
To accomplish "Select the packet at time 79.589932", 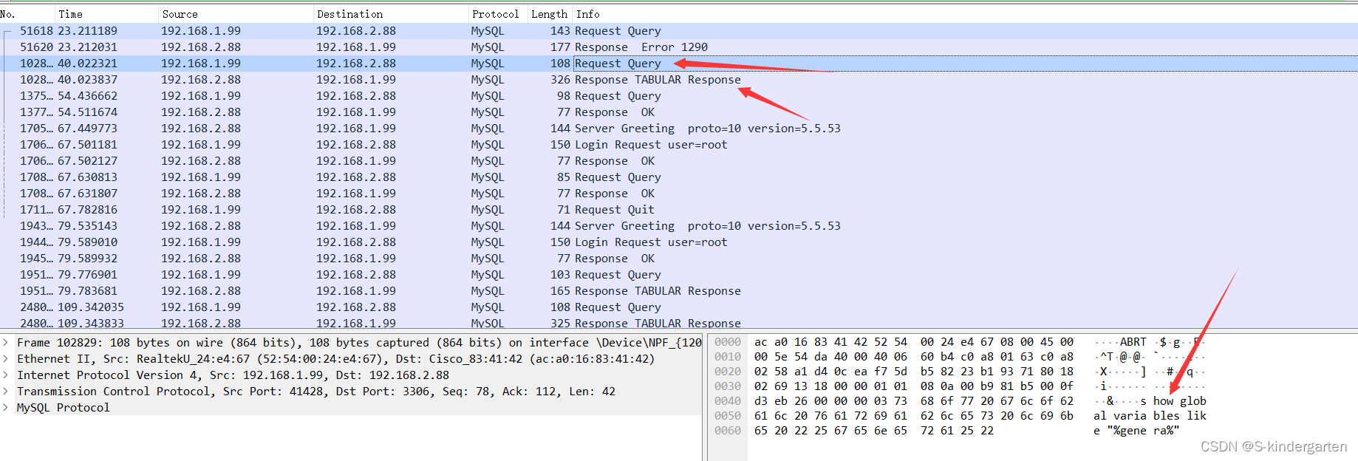I will tap(679, 259).
